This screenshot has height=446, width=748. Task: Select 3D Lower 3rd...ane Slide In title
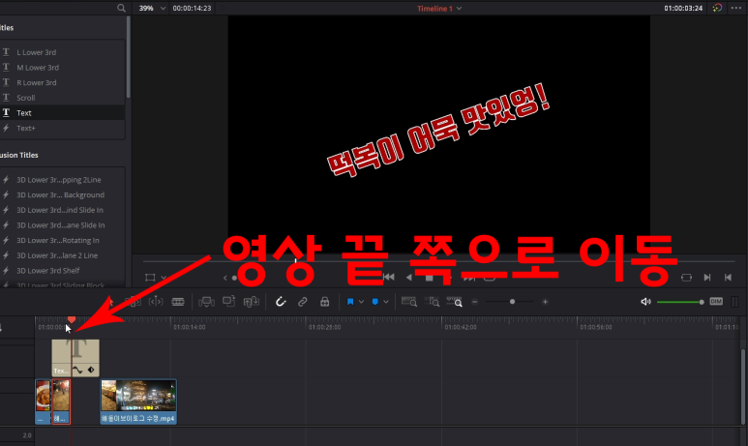(63, 225)
